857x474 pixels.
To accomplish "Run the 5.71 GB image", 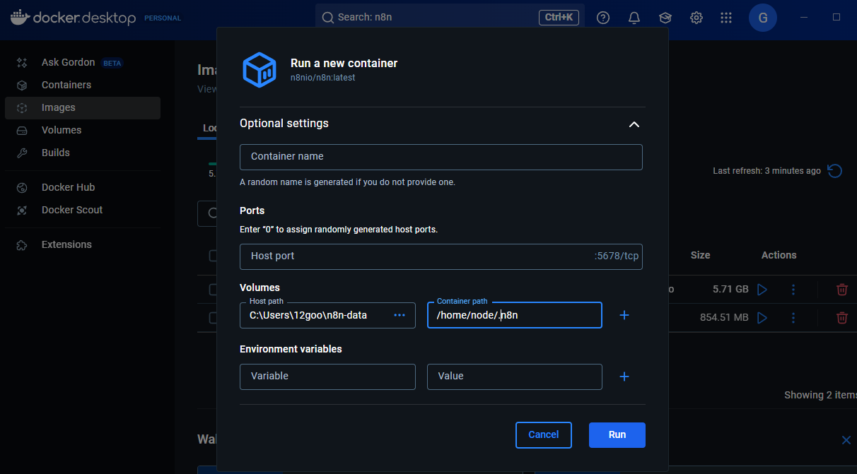I will coord(762,289).
